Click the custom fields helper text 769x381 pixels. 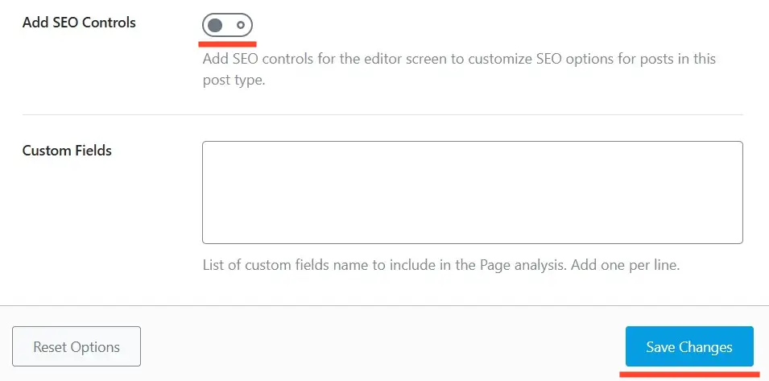(442, 265)
